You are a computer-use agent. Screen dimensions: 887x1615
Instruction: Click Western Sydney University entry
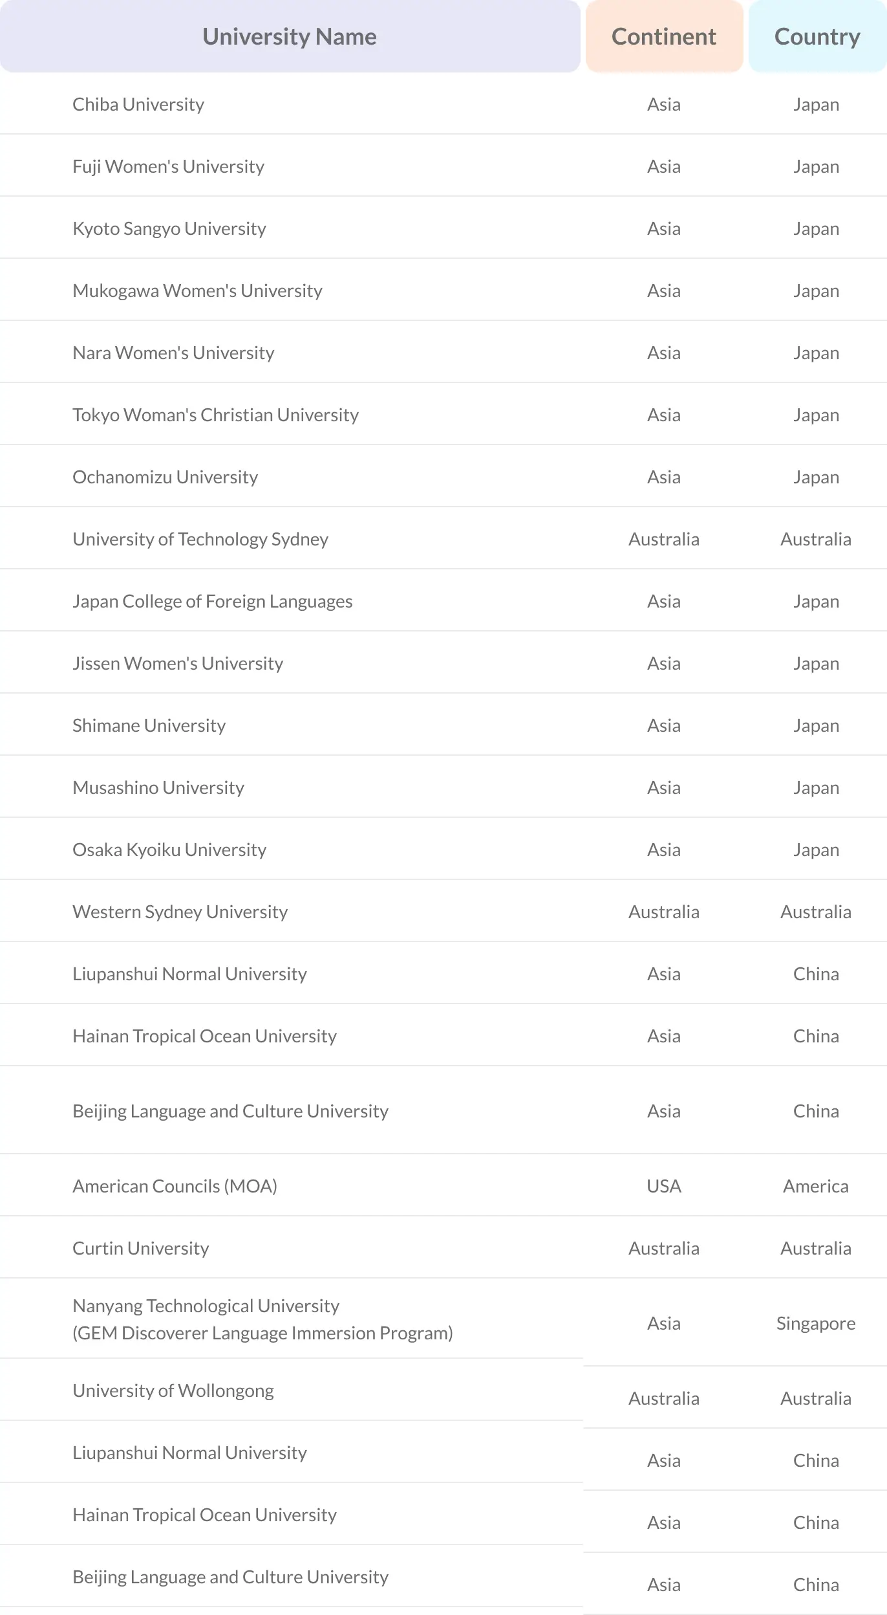180,912
